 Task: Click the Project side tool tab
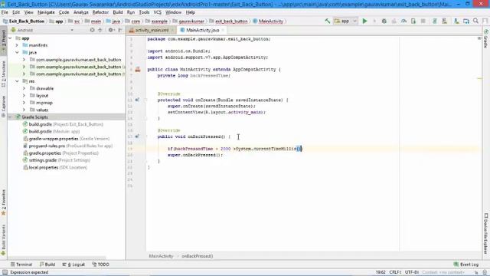pos(3,41)
